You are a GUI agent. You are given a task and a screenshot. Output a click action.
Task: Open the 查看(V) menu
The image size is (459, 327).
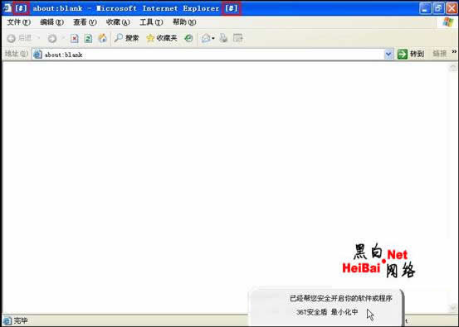[x=85, y=22]
